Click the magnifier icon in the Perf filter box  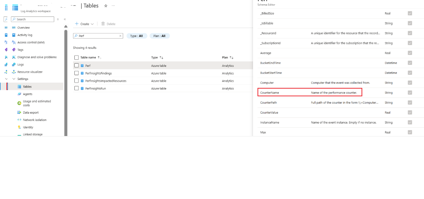pyautogui.click(x=76, y=36)
